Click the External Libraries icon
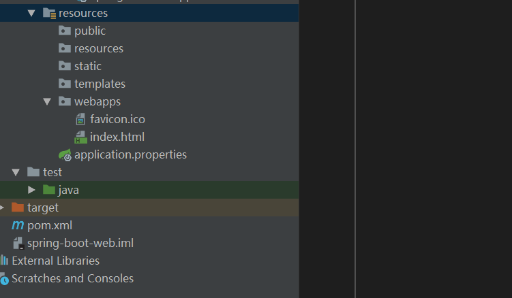This screenshot has height=298, width=512. [x=4, y=261]
